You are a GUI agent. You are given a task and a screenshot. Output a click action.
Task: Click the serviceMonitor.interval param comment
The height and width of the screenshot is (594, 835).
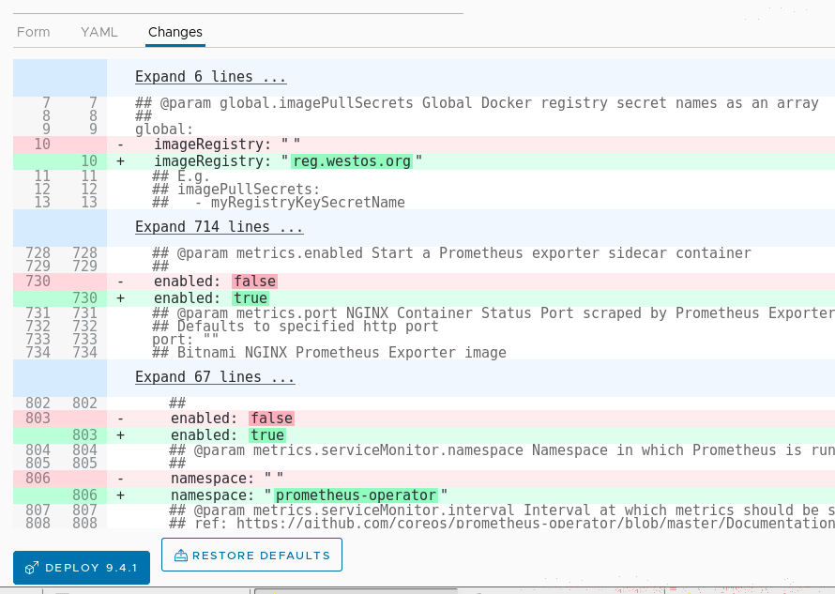tap(502, 510)
